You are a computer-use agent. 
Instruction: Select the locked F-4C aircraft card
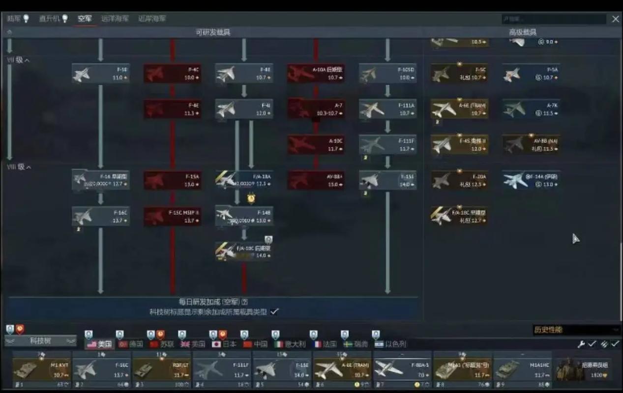(172, 74)
